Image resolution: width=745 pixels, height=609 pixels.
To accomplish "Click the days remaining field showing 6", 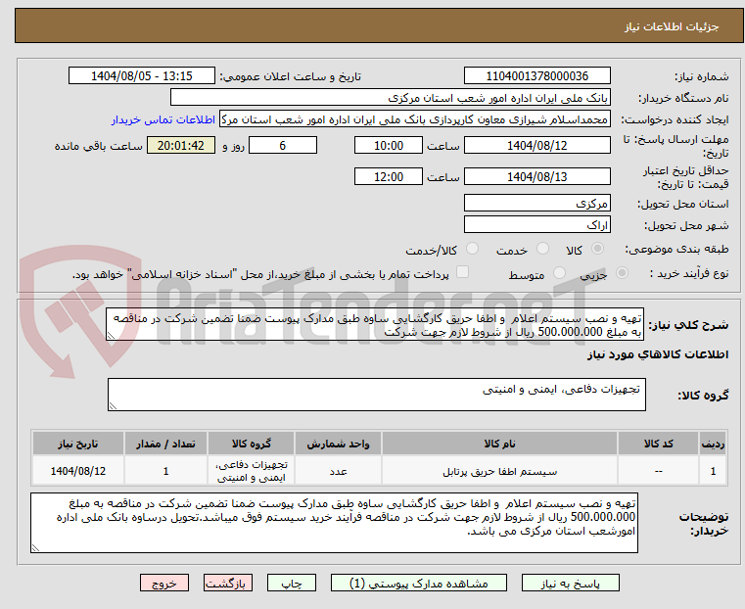I will click(283, 145).
